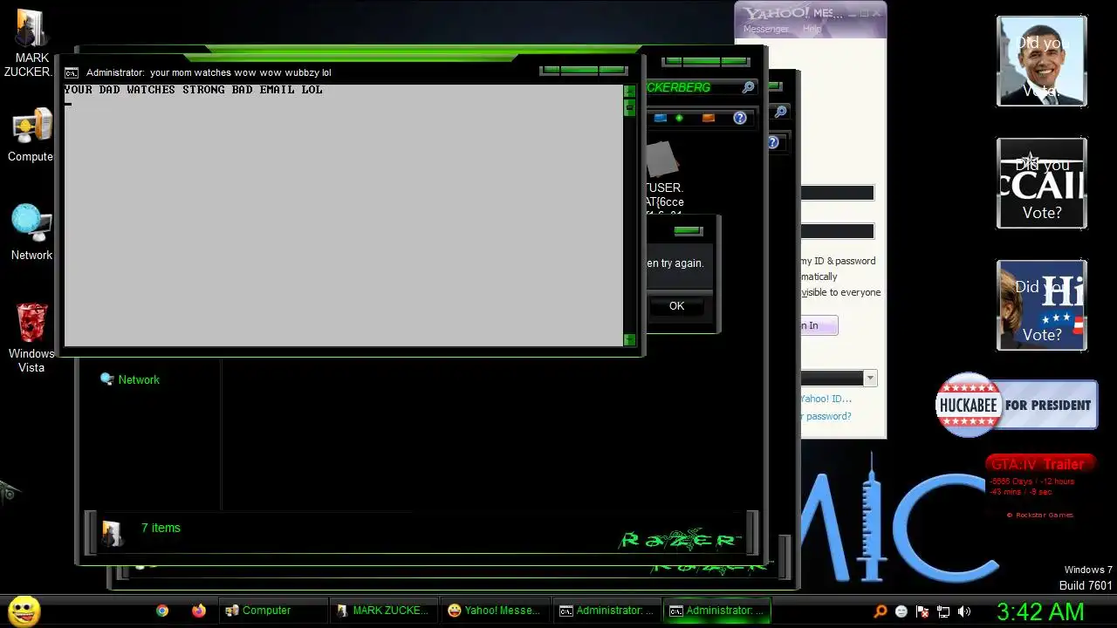Switch to the highlighted Administrator taskbar window
Image resolution: width=1117 pixels, height=628 pixels.
click(x=717, y=611)
